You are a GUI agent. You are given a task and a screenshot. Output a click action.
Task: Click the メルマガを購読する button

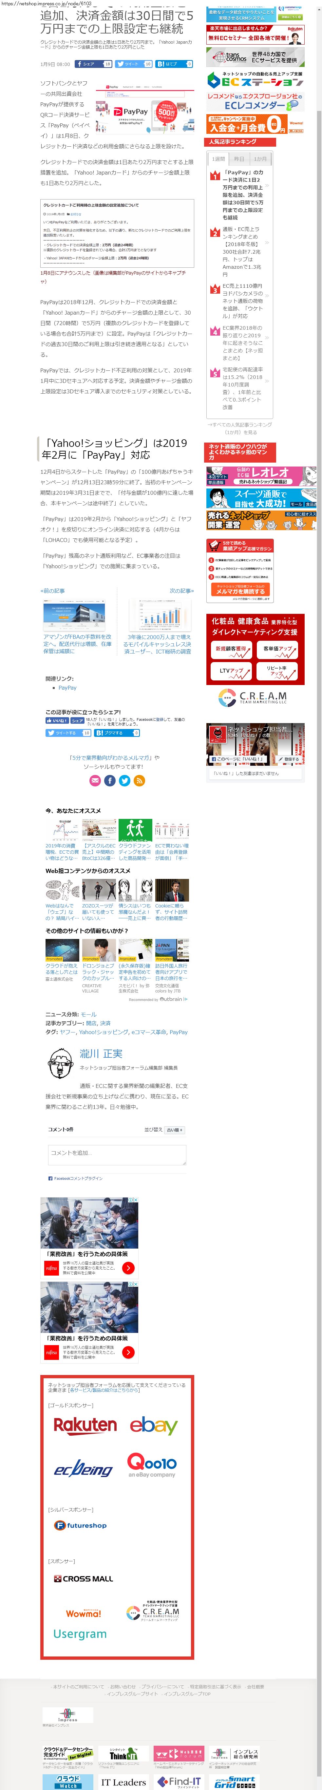(x=240, y=590)
